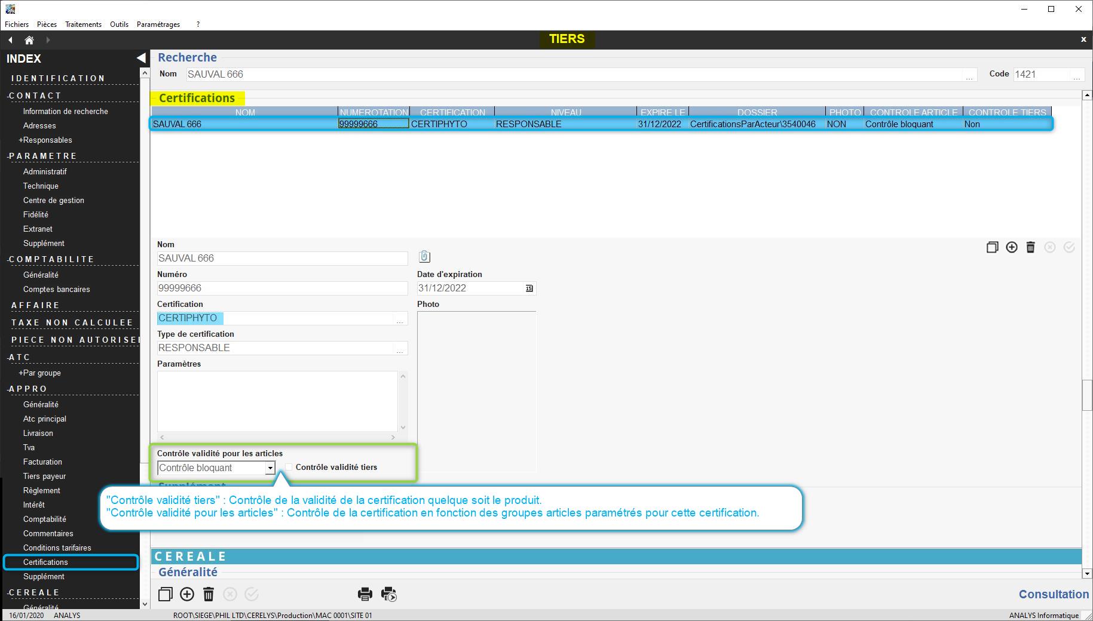
Task: Click the main panel vertical scrollbar thumb
Action: 1087,395
